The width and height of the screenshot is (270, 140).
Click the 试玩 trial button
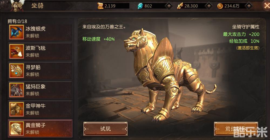pos(105,129)
